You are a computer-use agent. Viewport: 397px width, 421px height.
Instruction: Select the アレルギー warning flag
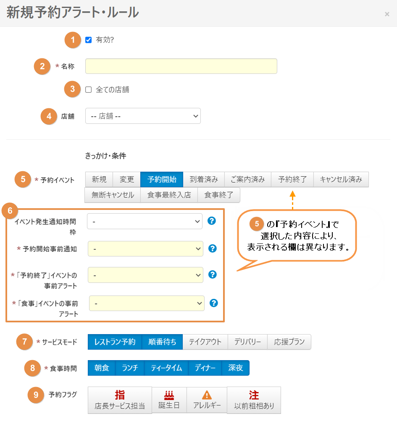click(x=207, y=400)
